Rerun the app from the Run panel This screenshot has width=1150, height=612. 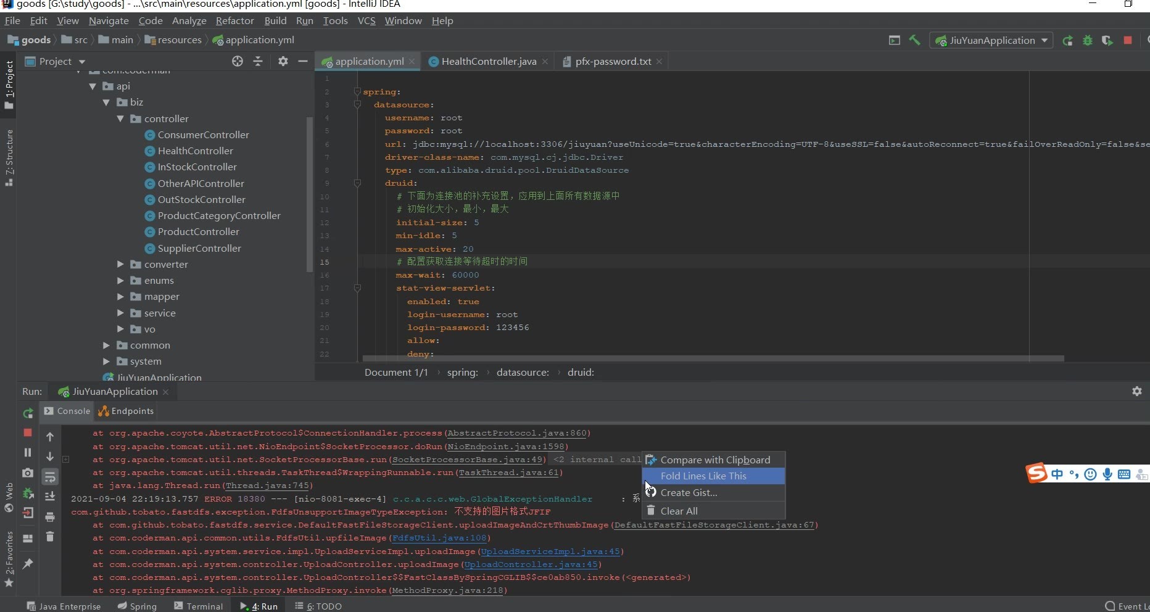pos(28,413)
